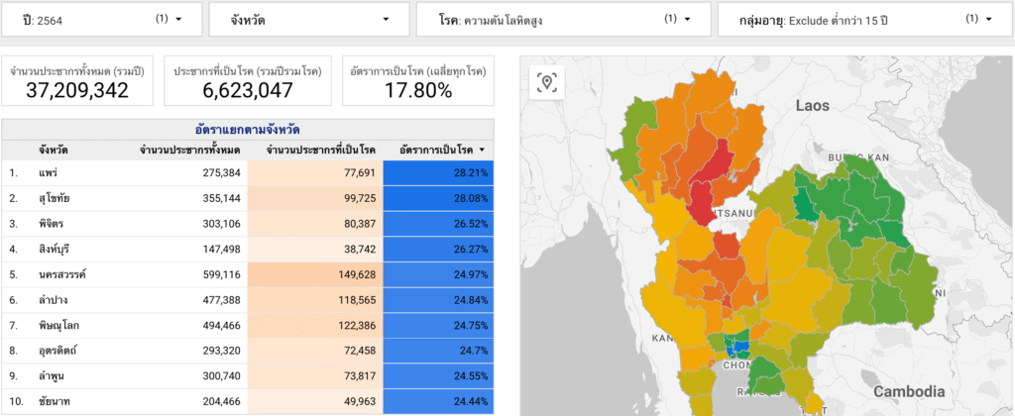
Task: Sort by จำนวนประชากรทั้งหมด column header
Action: 190,150
